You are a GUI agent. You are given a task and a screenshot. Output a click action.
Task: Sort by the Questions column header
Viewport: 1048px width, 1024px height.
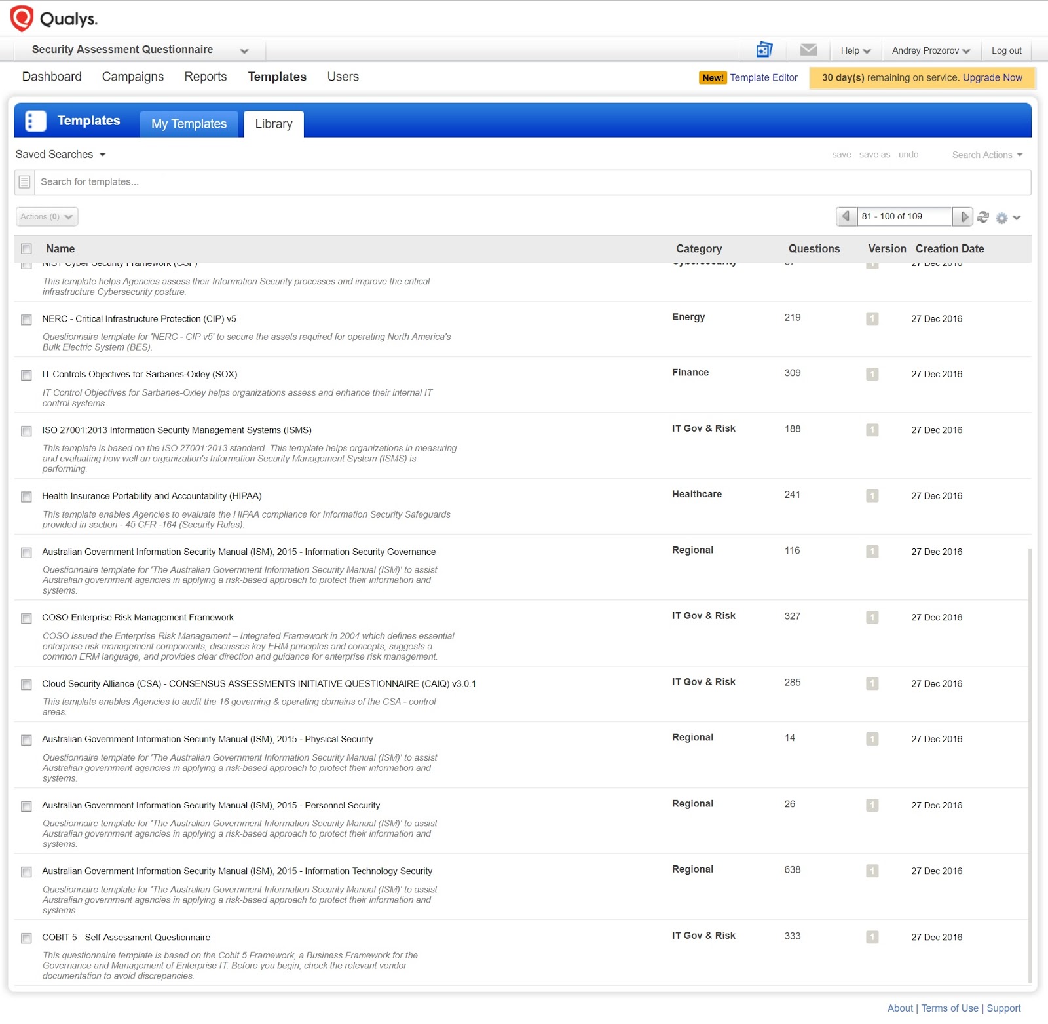pyautogui.click(x=814, y=249)
